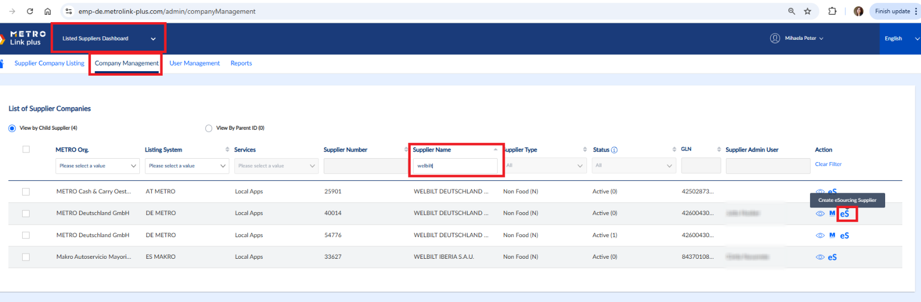Image resolution: width=921 pixels, height=302 pixels.
Task: Open Status filter dropdown
Action: 634,166
